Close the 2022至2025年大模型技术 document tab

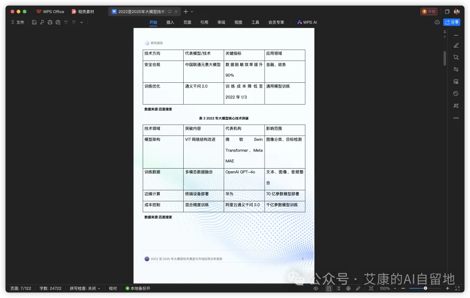click(176, 12)
